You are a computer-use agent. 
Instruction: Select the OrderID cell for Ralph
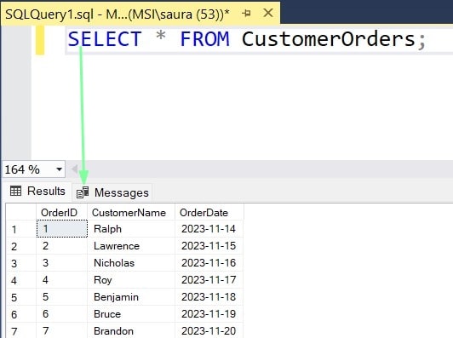tap(62, 229)
